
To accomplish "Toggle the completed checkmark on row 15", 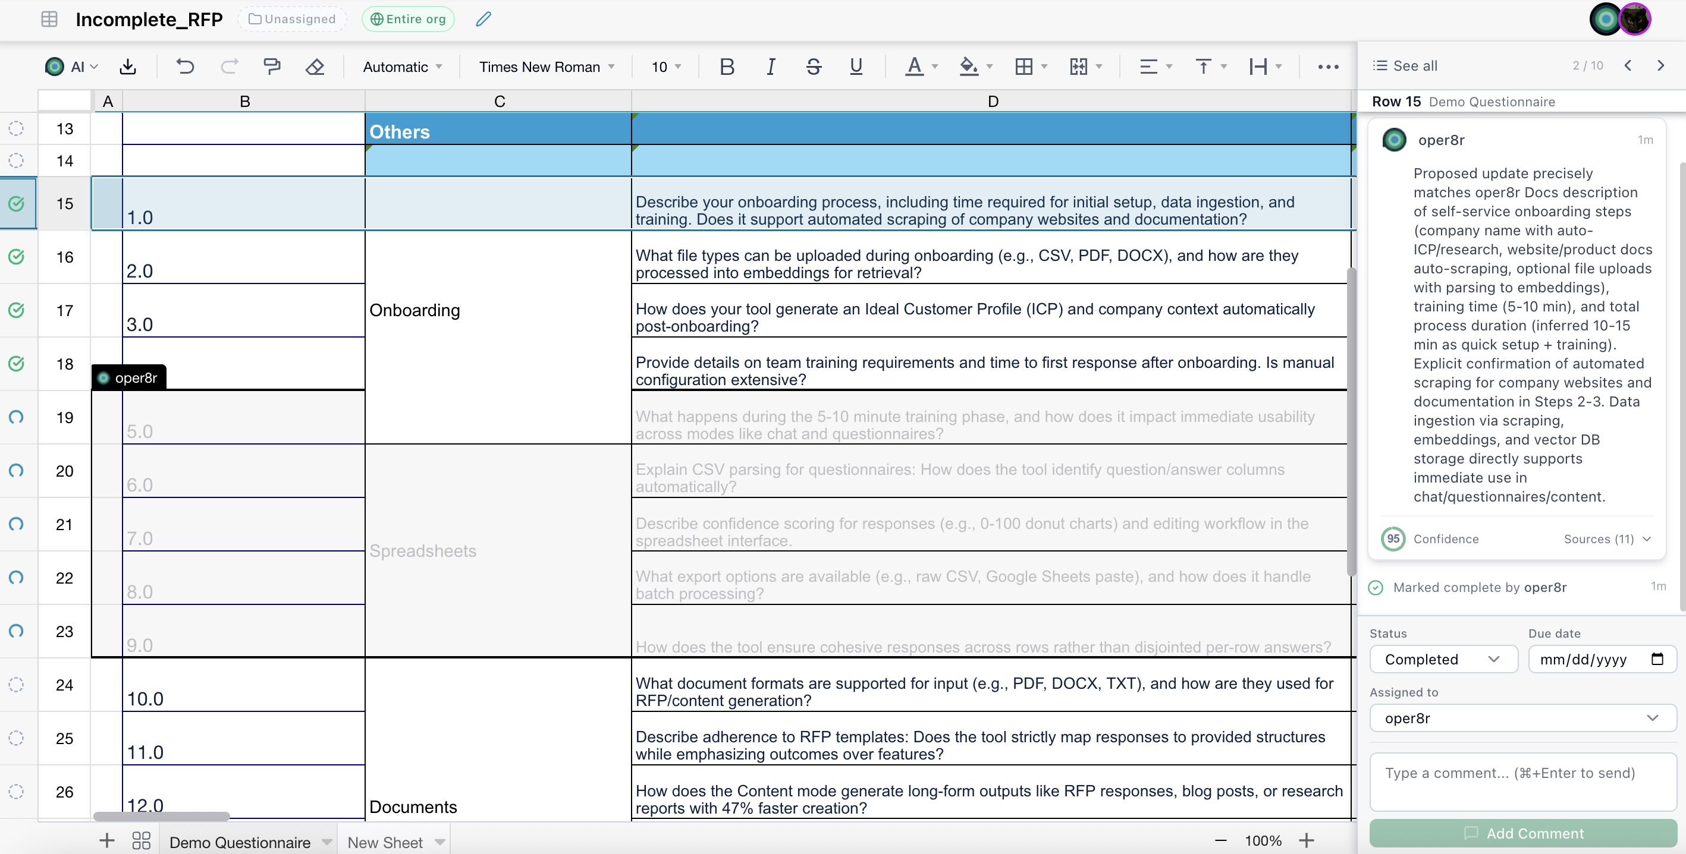I will 17,203.
